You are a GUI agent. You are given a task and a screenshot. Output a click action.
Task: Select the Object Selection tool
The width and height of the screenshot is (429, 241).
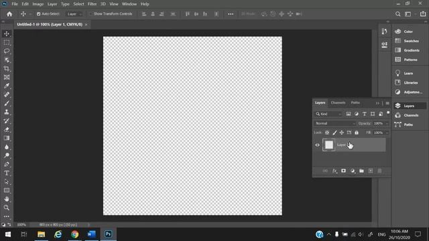7,60
